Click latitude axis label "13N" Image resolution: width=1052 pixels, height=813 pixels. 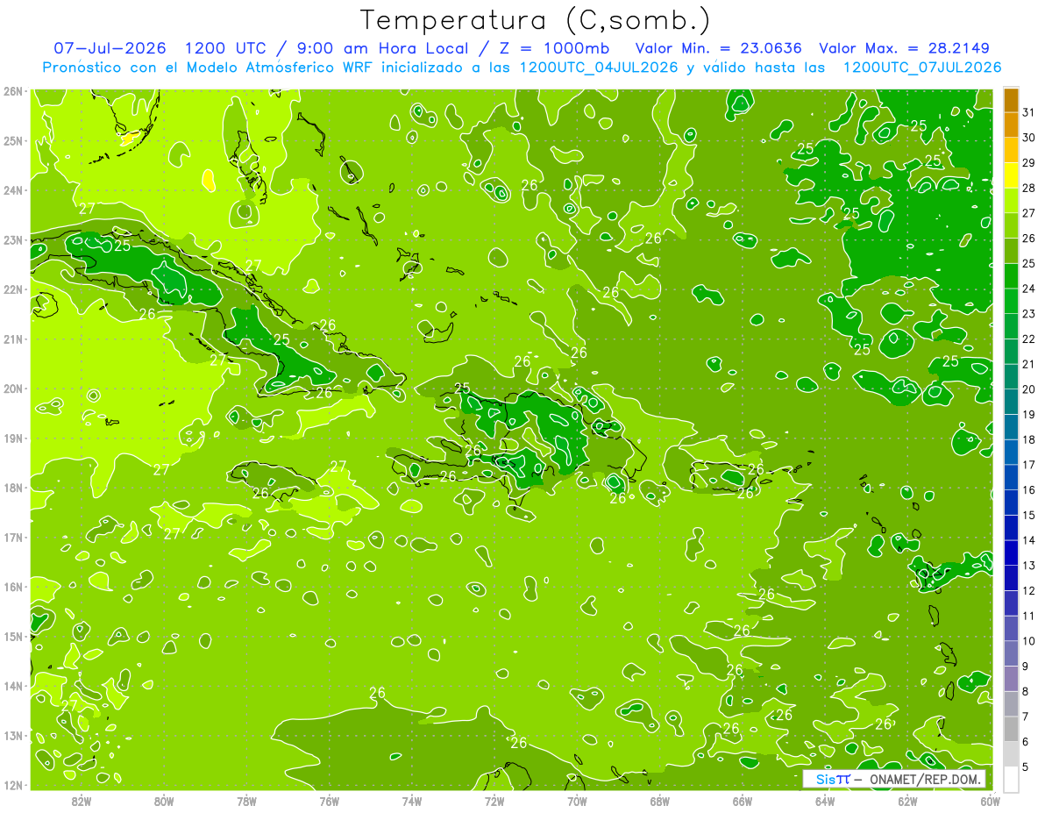(x=12, y=735)
